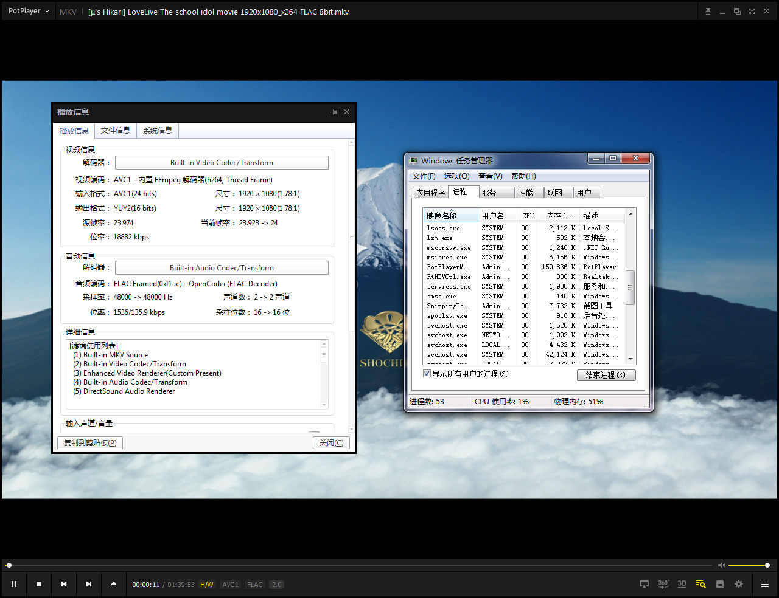Minimize the Windows Task Manager window
Viewport: 779px width, 598px height.
596,159
